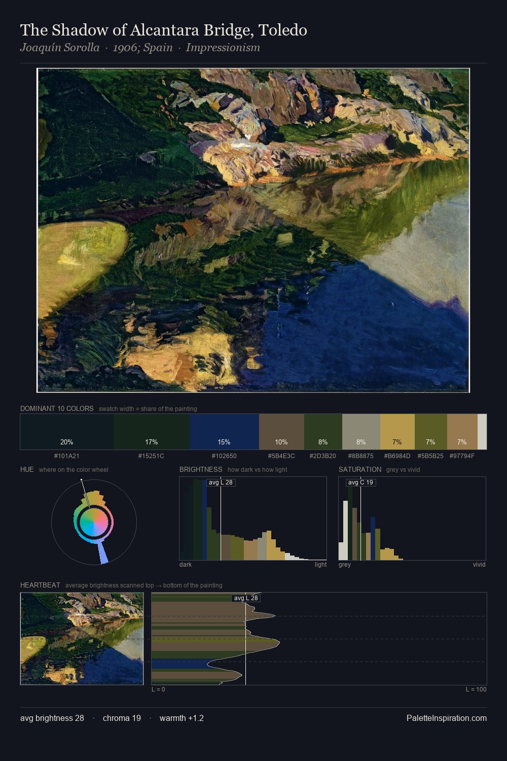Screen dimensions: 507x761
Task: Click the 'HEARTBEAT' section heading
Action: pos(40,585)
